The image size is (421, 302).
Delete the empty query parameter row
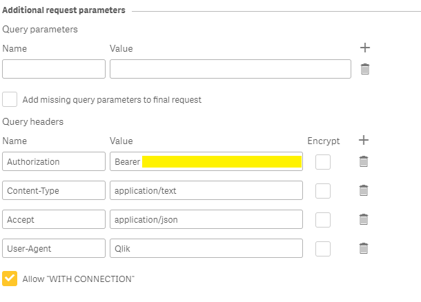point(365,69)
